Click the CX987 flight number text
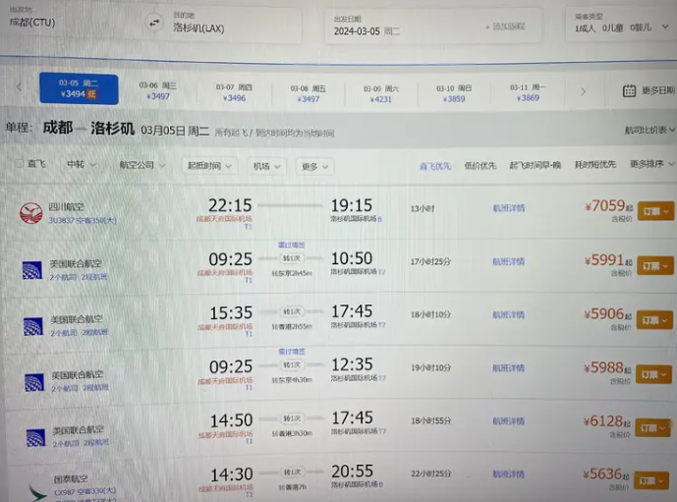 (64, 492)
